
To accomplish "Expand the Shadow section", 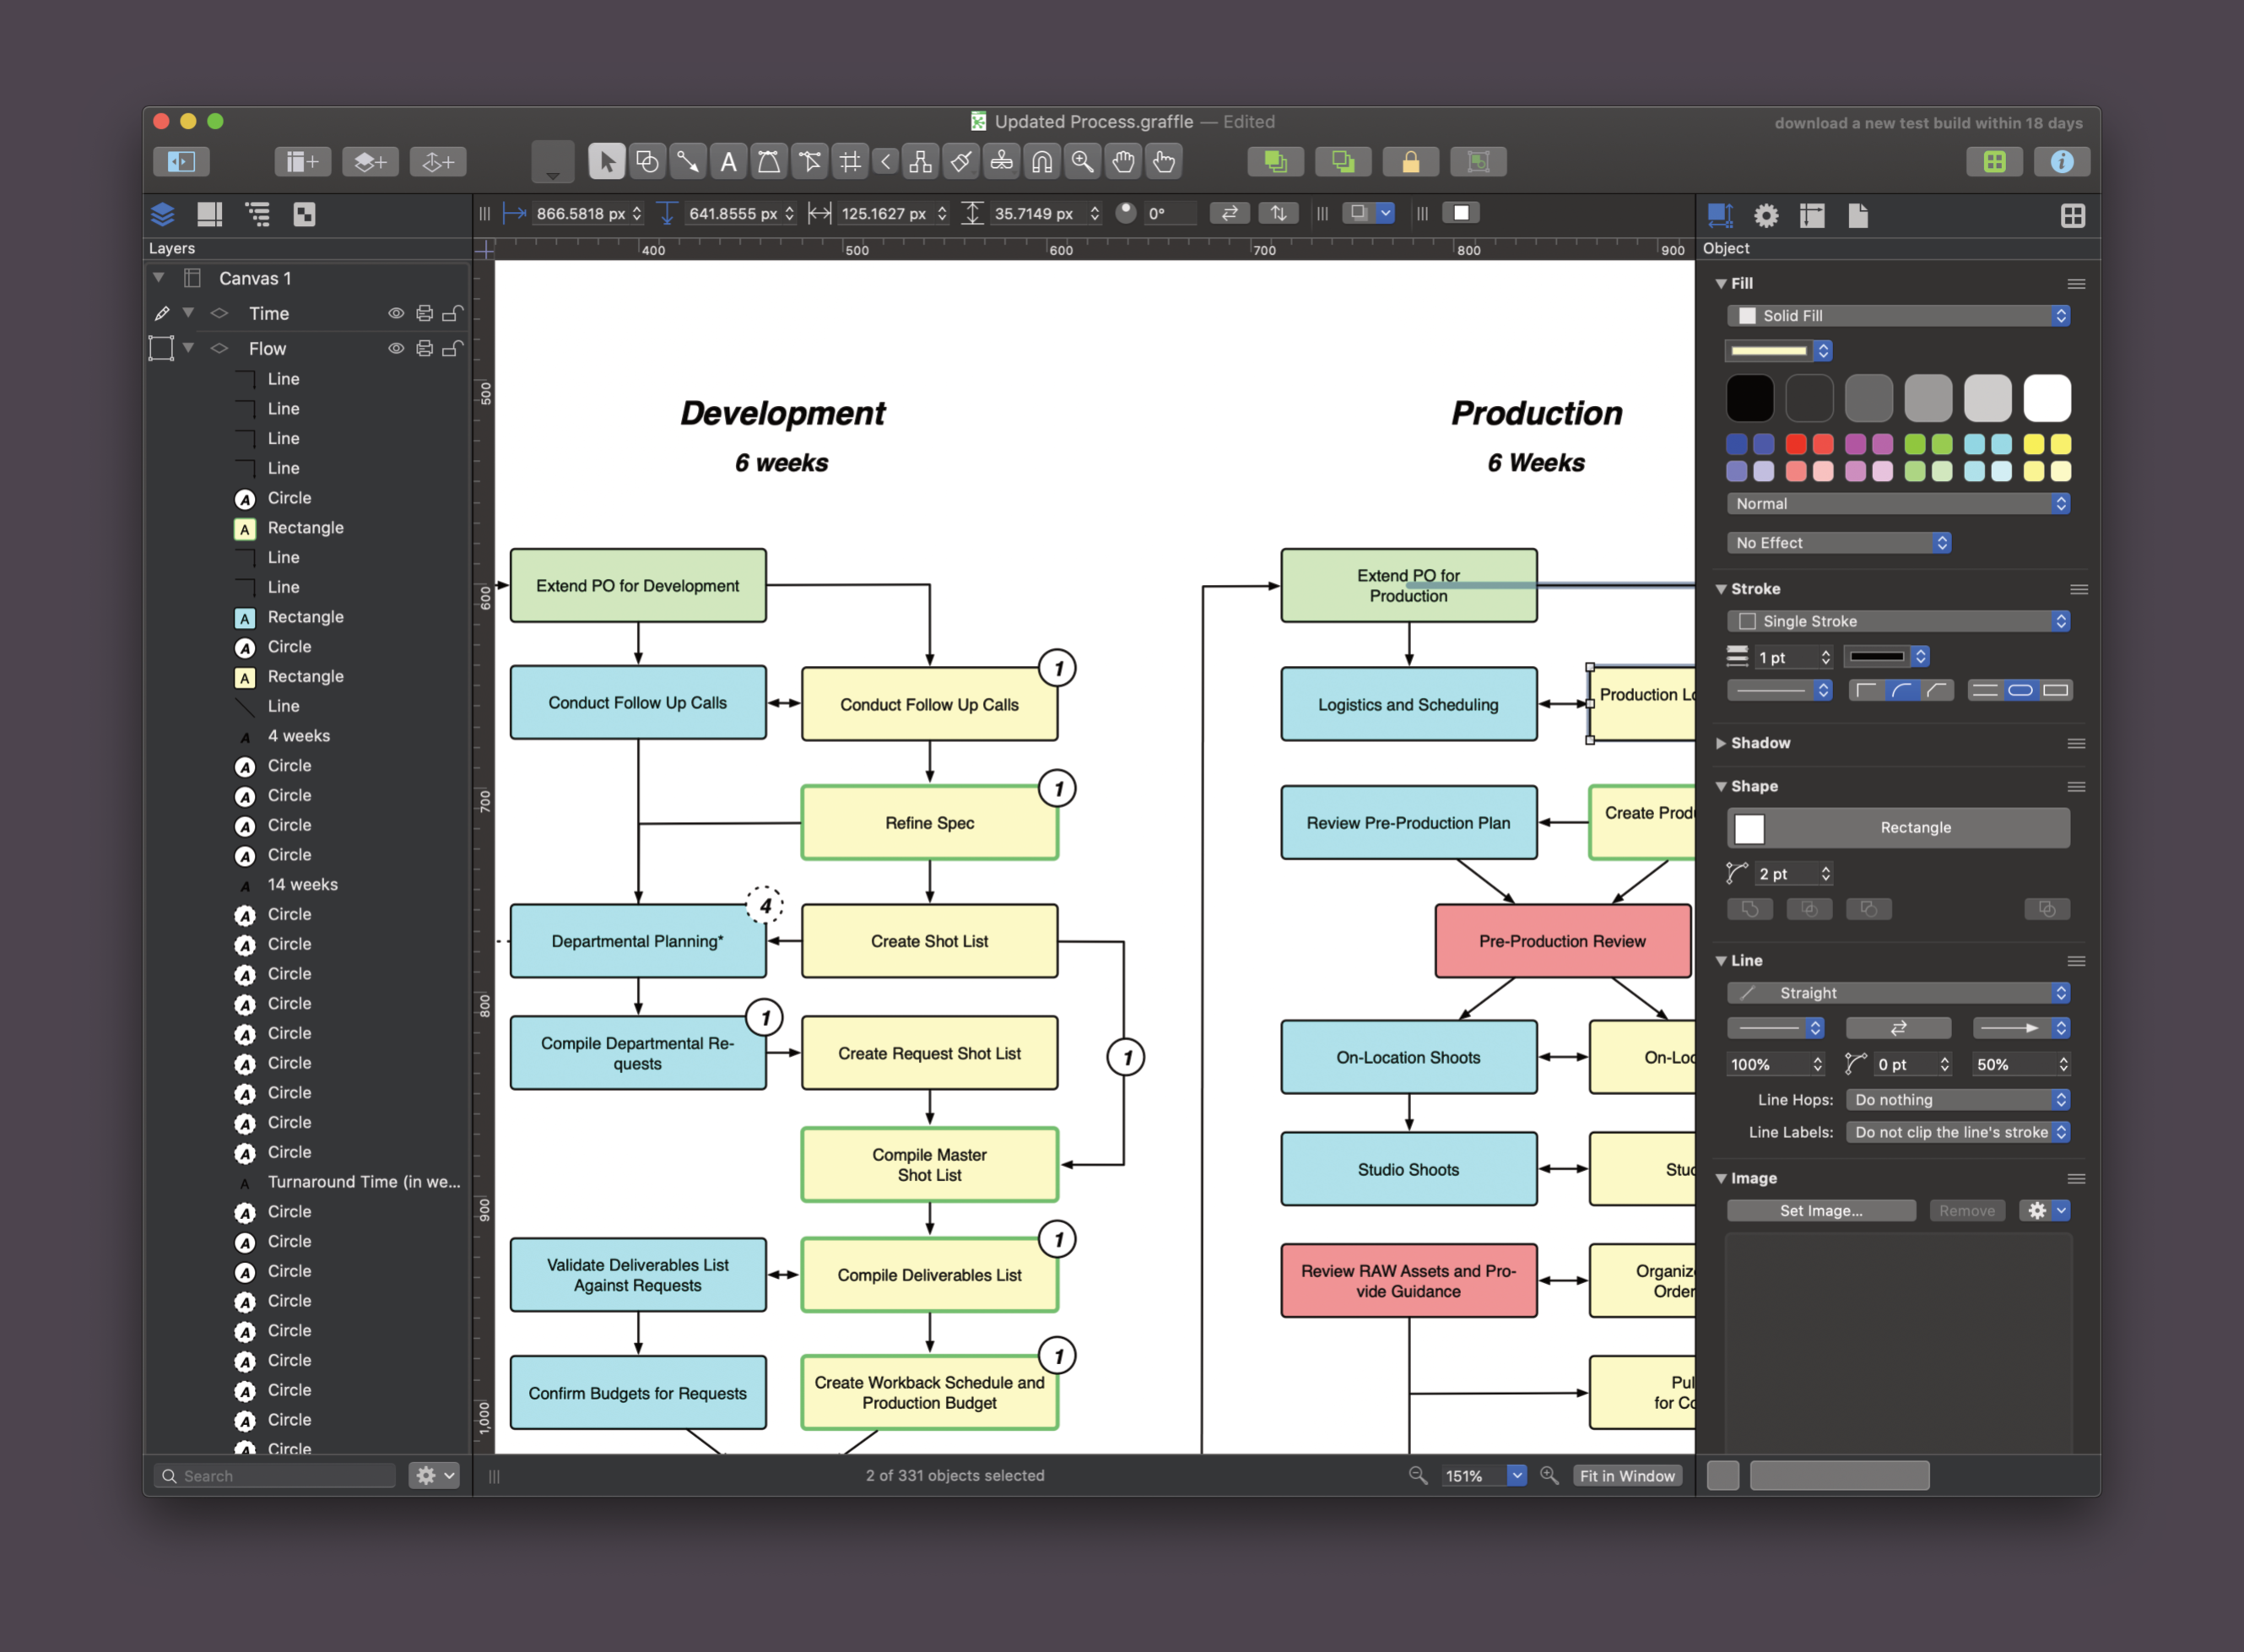I will point(1722,743).
